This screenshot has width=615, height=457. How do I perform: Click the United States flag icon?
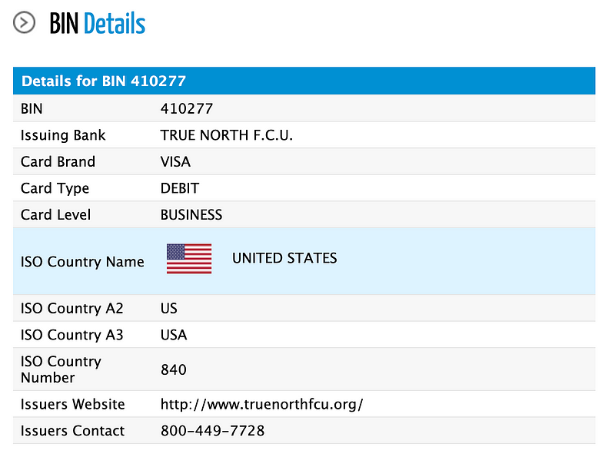coord(189,258)
